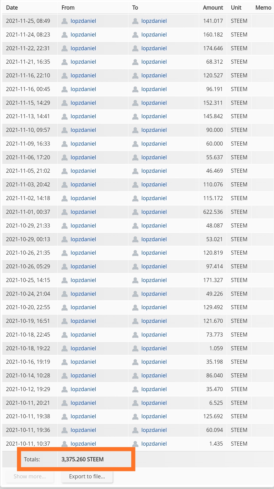Click the From avatar icon on the 2021-10-14 row

[65, 376]
